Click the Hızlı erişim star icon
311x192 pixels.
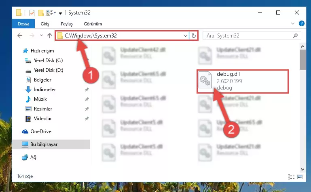click(25, 51)
